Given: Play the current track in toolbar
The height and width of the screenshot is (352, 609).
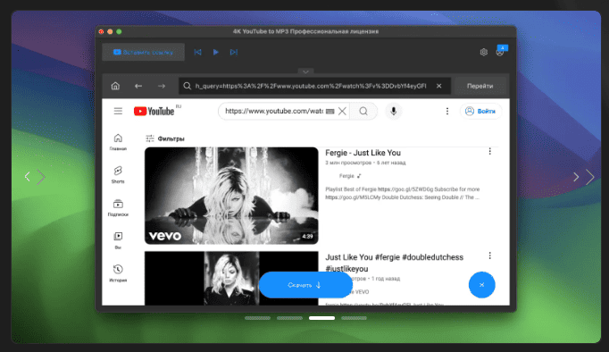Looking at the screenshot, I should [215, 52].
